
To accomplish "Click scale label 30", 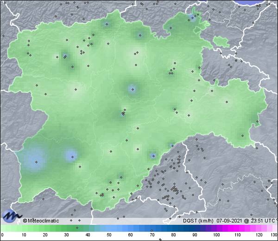I will pos(66,235).
